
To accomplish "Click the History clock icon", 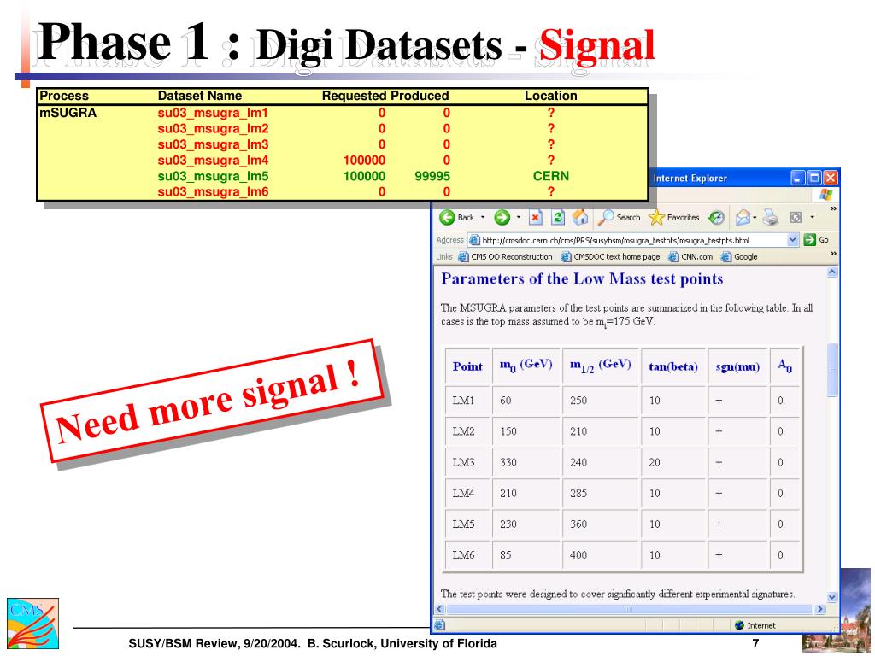I will pos(717,218).
